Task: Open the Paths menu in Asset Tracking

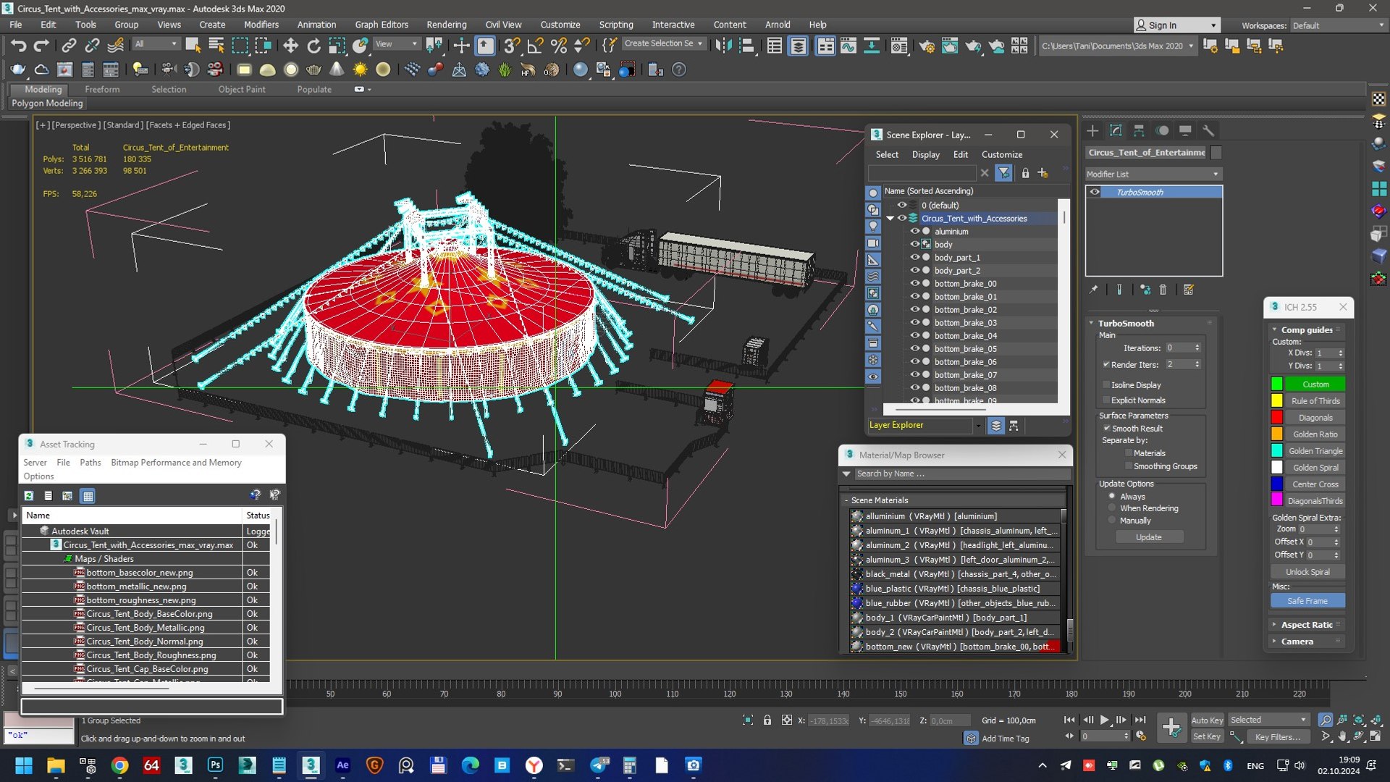Action: coord(90,462)
